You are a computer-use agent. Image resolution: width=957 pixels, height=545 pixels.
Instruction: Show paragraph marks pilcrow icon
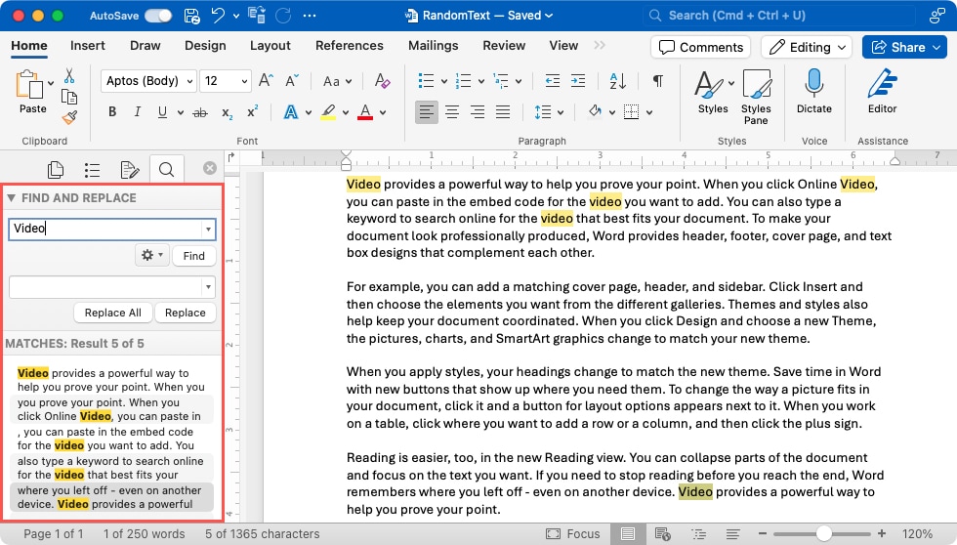658,80
